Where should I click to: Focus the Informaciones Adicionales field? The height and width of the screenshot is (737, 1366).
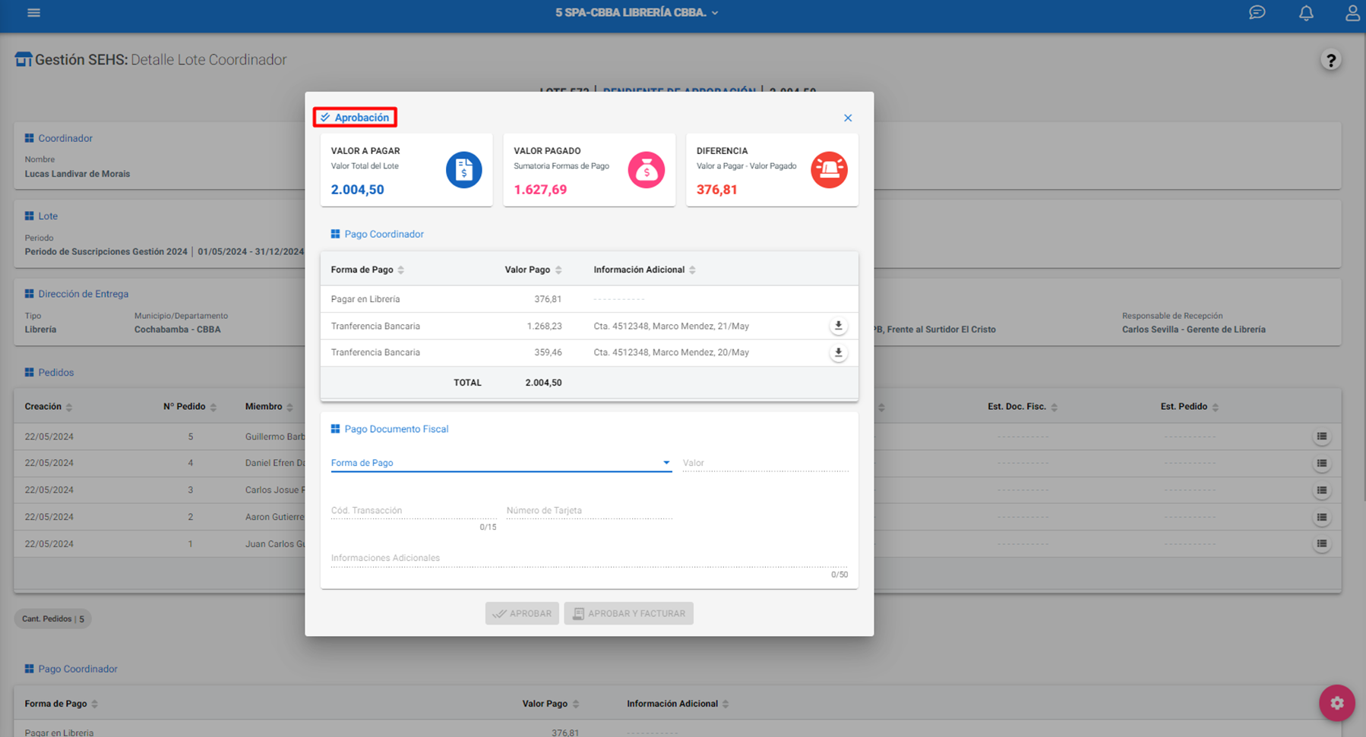[x=589, y=558]
